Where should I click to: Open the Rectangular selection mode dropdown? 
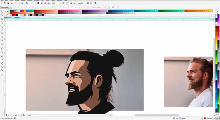click(6, 7)
